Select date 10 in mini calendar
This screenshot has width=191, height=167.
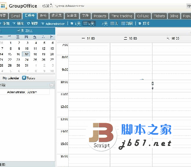coord(27,48)
